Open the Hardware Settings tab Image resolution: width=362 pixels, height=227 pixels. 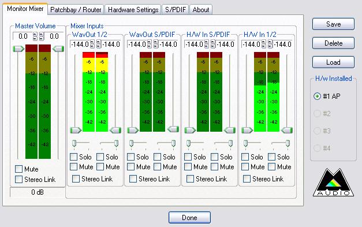(x=133, y=10)
